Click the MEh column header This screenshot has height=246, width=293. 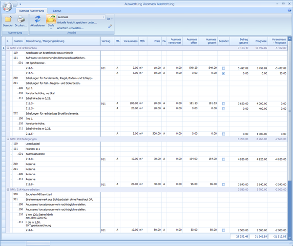coord(143,41)
